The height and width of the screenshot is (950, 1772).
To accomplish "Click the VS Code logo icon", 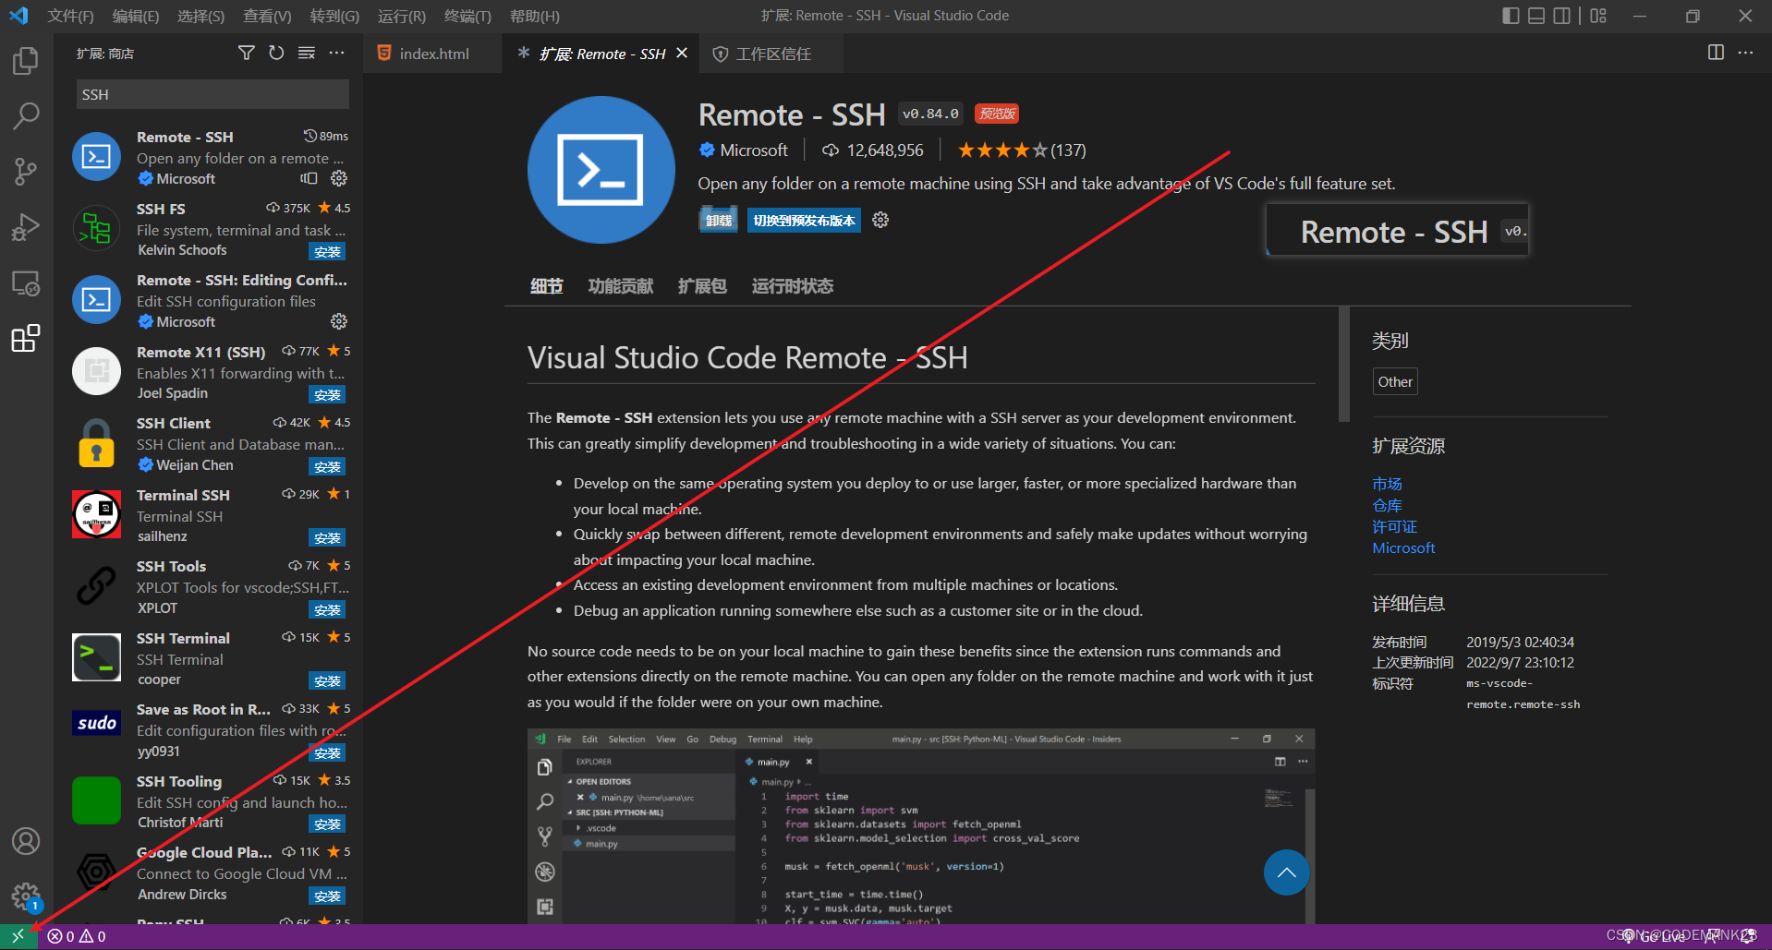I will [x=18, y=16].
